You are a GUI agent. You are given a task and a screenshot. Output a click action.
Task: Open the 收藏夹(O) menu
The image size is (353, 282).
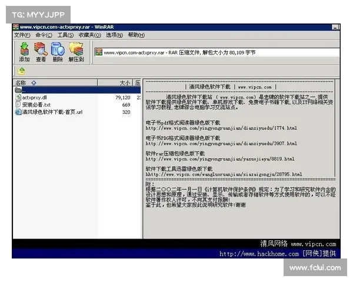click(x=90, y=35)
